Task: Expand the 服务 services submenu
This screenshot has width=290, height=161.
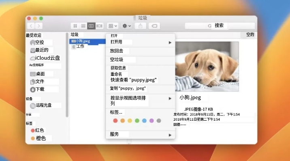Action: pos(140,134)
